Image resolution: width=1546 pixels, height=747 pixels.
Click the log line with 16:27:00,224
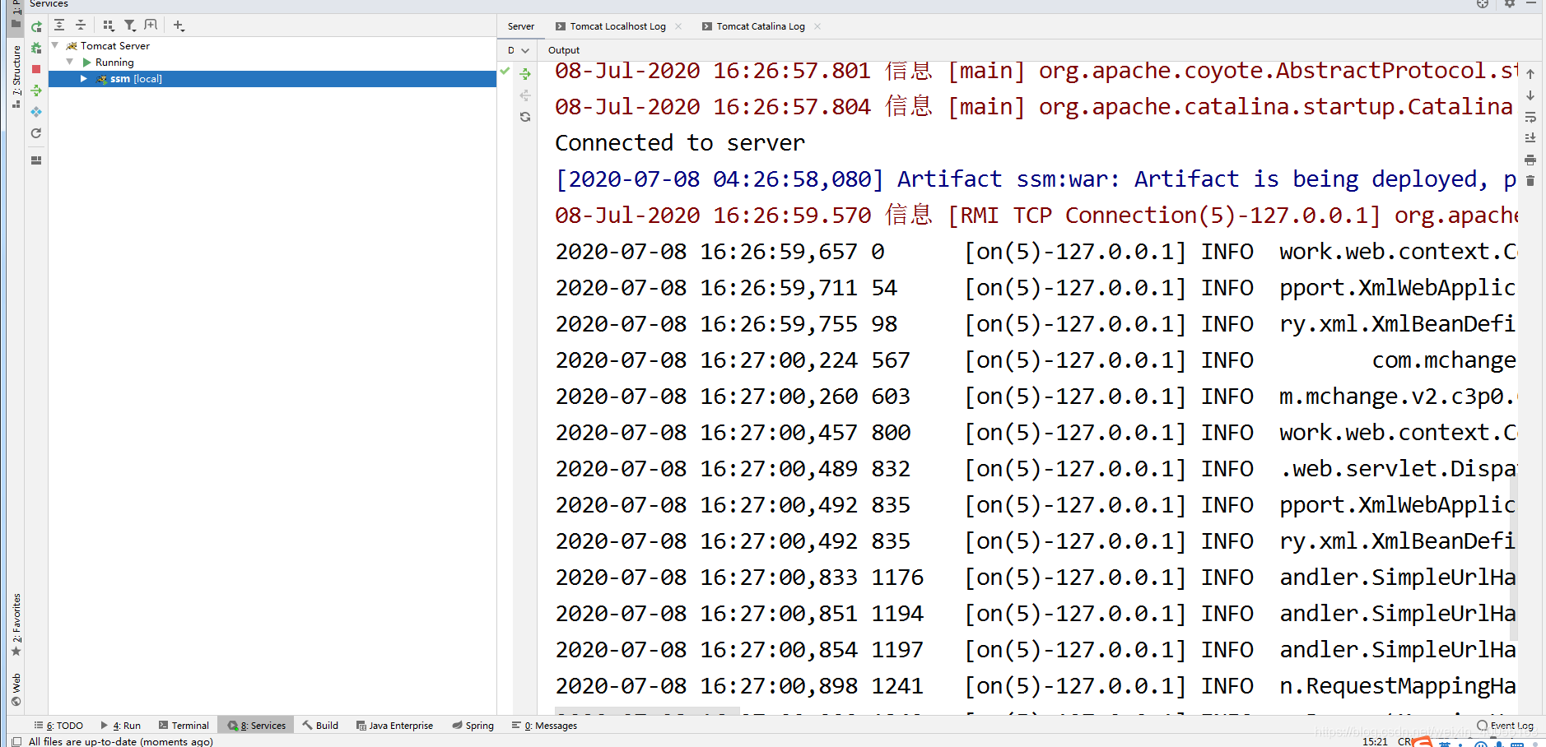click(1036, 360)
